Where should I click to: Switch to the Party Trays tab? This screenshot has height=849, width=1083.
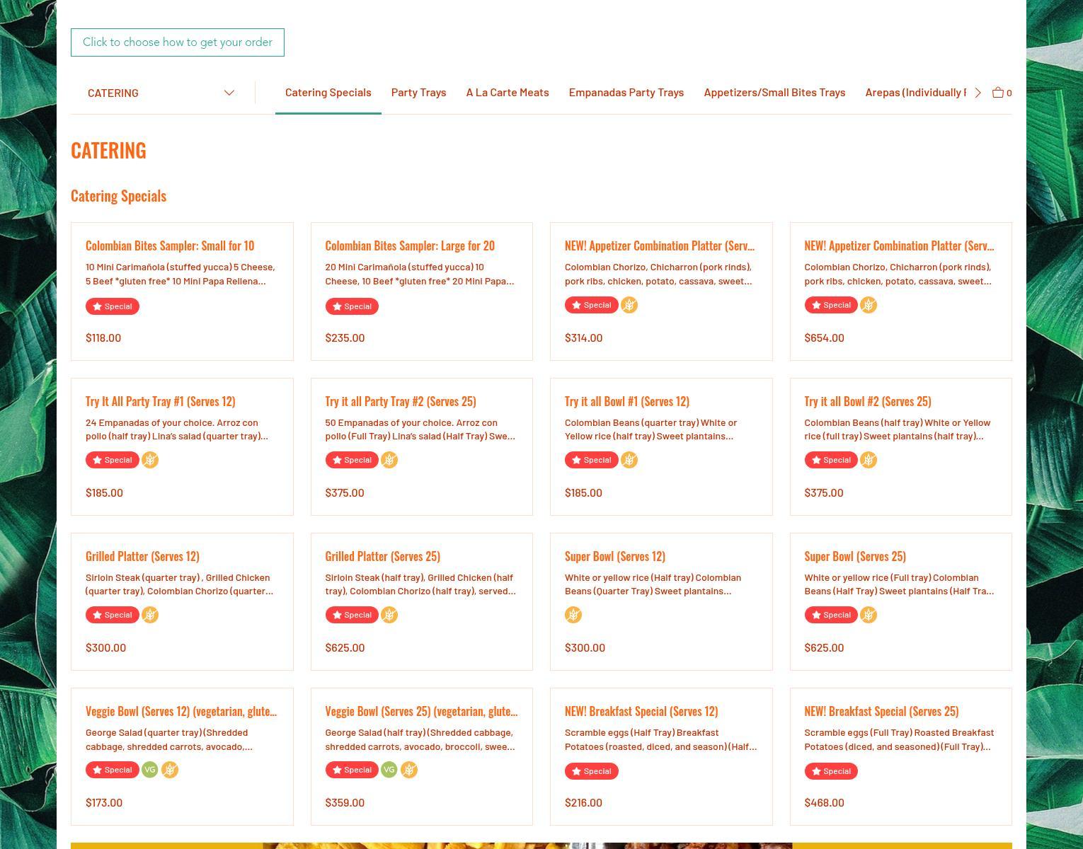coord(418,93)
